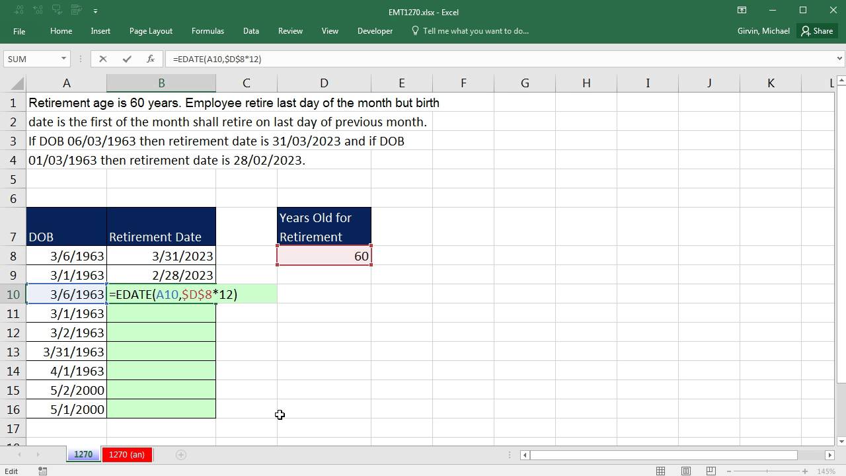
Task: Open the Data ribbon tab
Action: [250, 31]
